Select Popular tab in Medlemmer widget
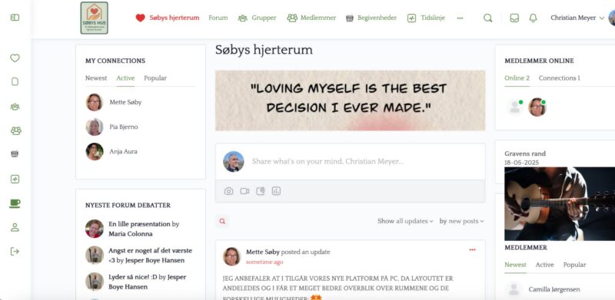Viewport: 615px width, 300px height. pyautogui.click(x=574, y=265)
